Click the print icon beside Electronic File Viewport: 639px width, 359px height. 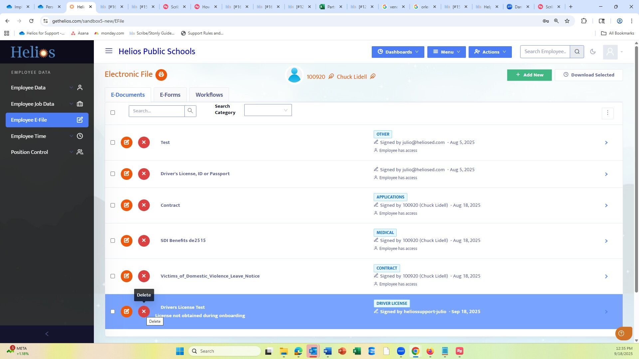pos(161,75)
